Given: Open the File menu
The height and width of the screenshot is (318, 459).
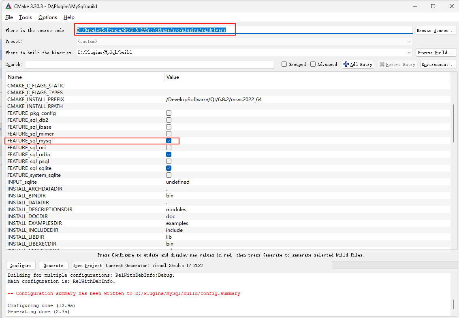Looking at the screenshot, I should click(x=9, y=17).
